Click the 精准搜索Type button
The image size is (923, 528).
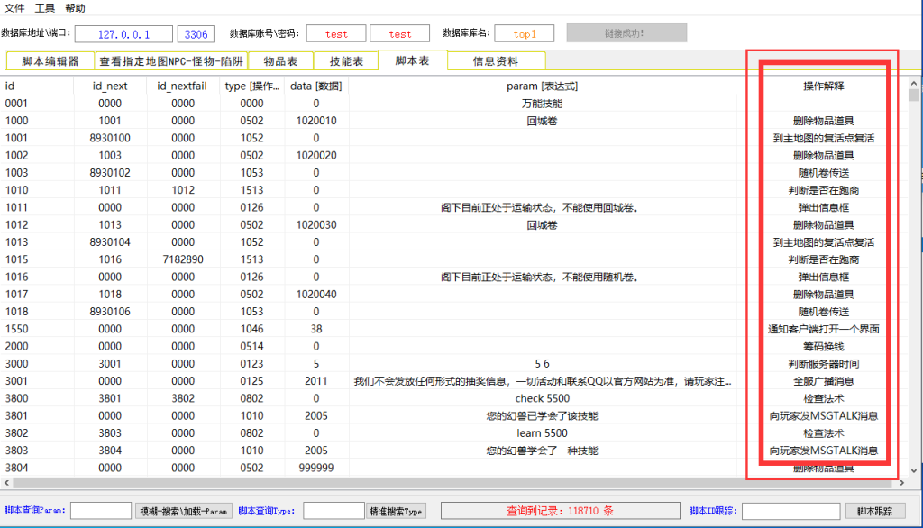pyautogui.click(x=397, y=511)
